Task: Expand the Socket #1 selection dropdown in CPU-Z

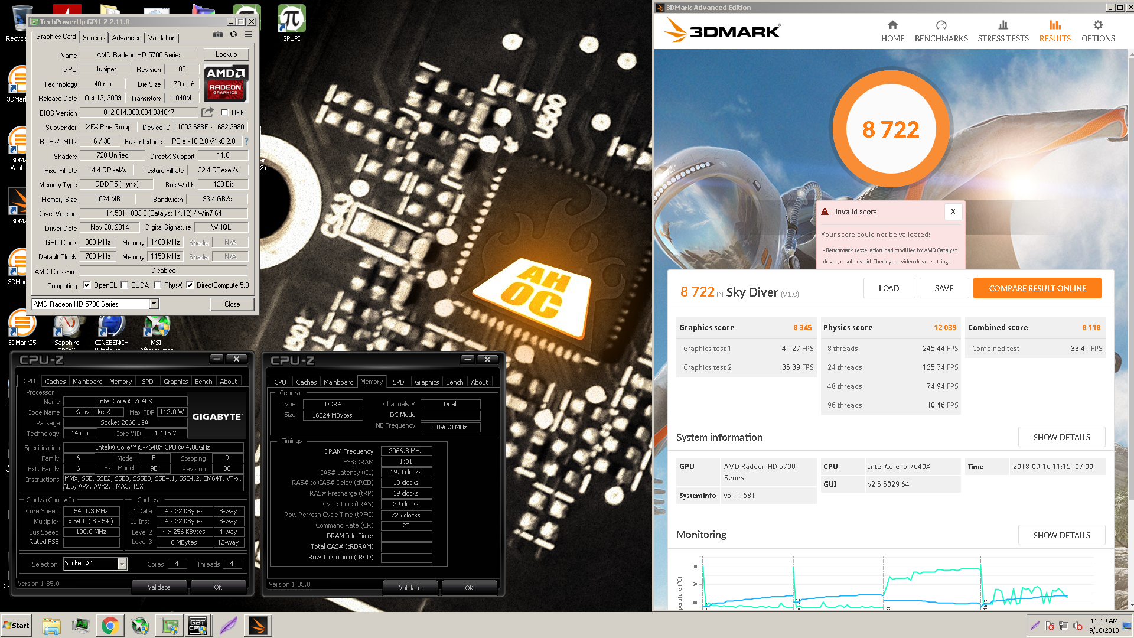Action: click(x=122, y=564)
